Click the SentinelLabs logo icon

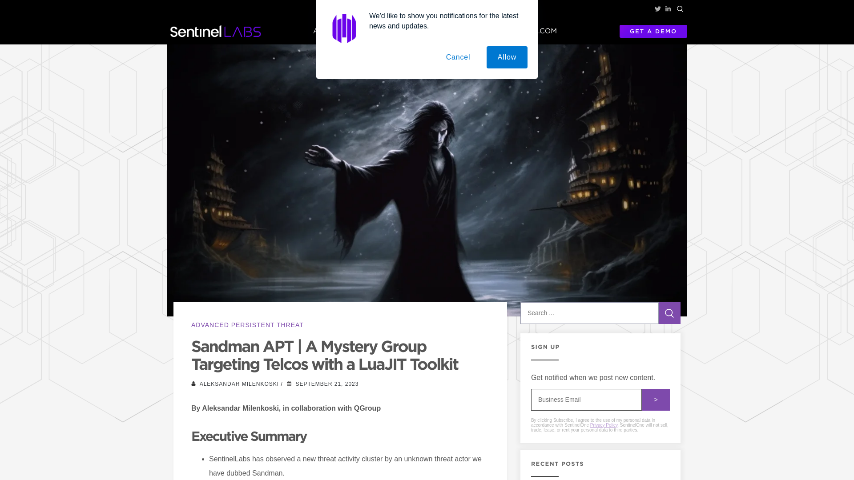pyautogui.click(x=215, y=31)
